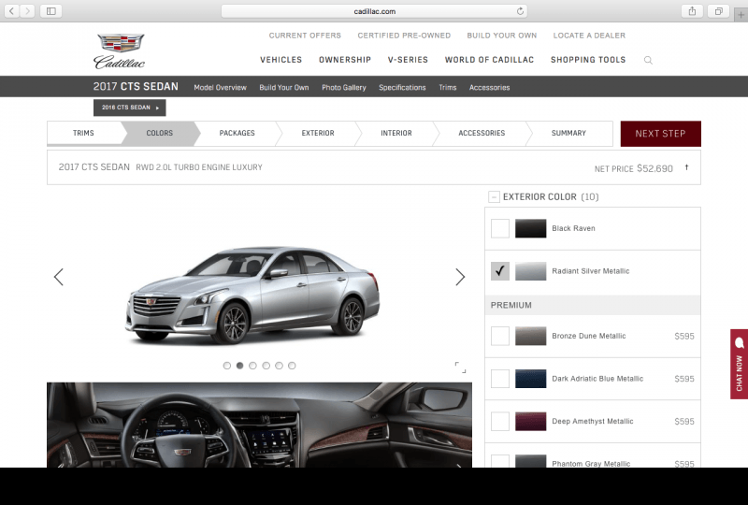Image resolution: width=748 pixels, height=505 pixels.
Task: Click the Radiant Silver Metallic swatch
Action: coord(530,271)
